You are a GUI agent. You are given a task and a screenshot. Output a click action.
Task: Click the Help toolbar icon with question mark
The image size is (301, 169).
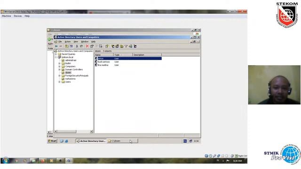click(x=107, y=46)
